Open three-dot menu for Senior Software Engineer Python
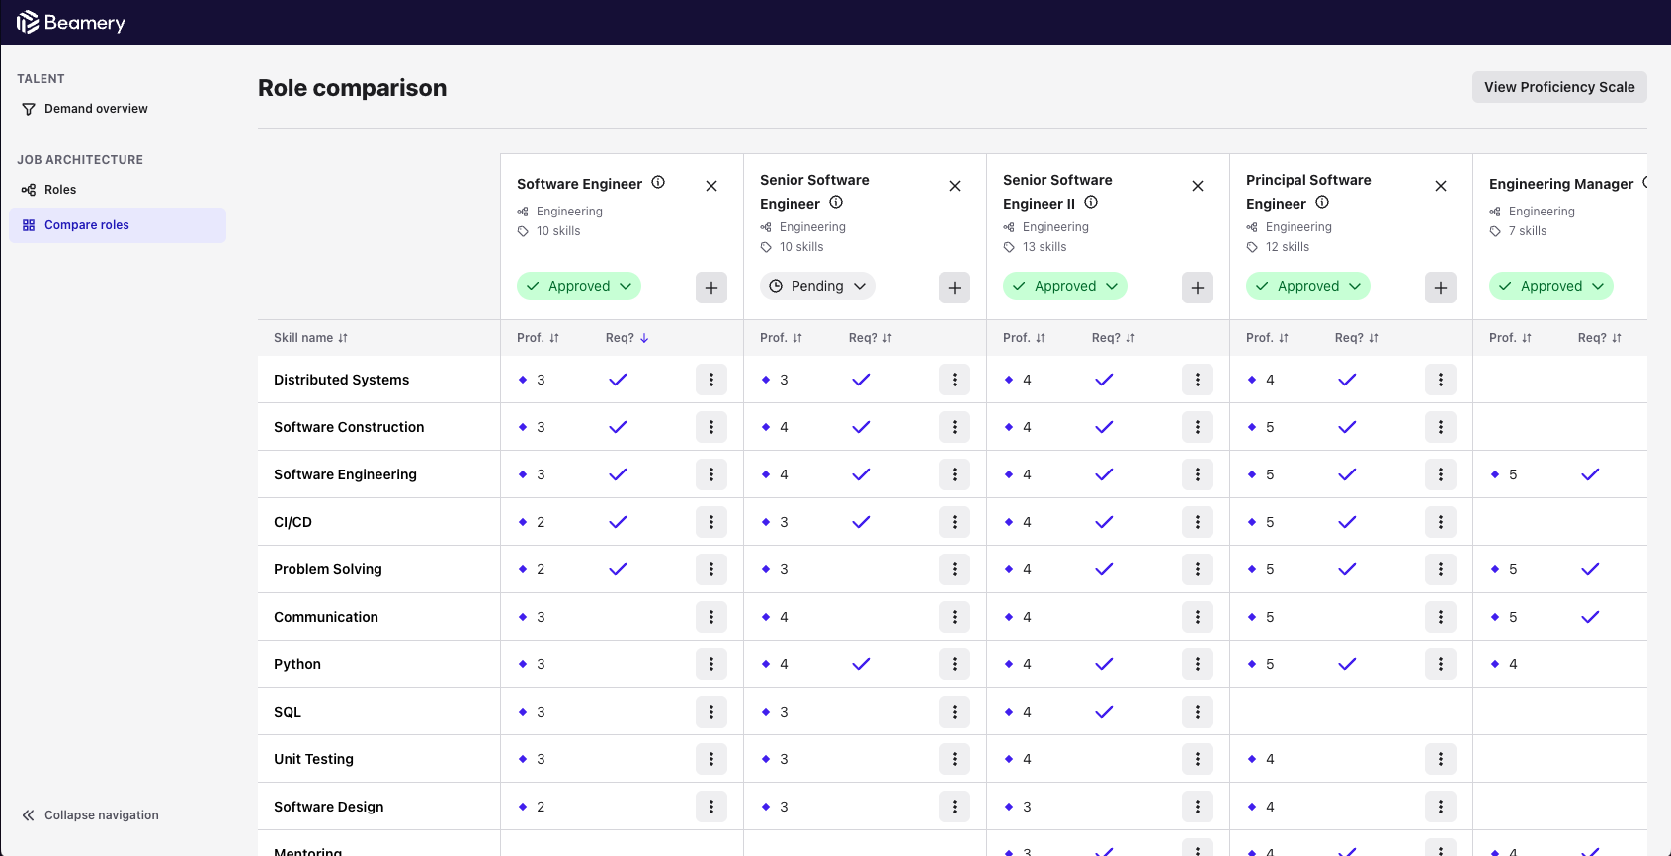 point(954,664)
